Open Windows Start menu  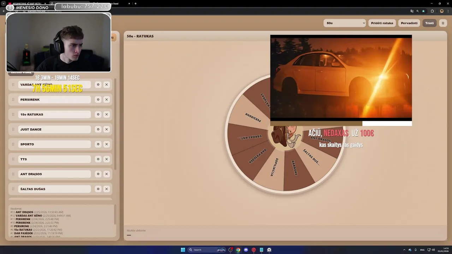click(x=183, y=250)
